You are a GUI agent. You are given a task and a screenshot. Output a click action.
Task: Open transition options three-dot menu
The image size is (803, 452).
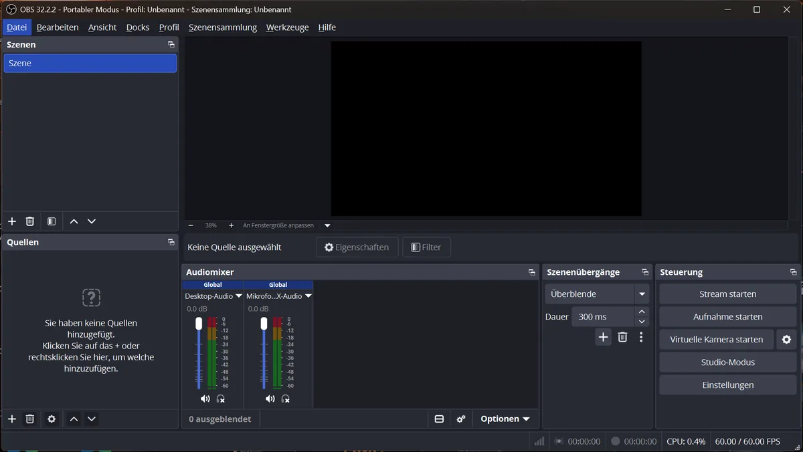coord(641,337)
